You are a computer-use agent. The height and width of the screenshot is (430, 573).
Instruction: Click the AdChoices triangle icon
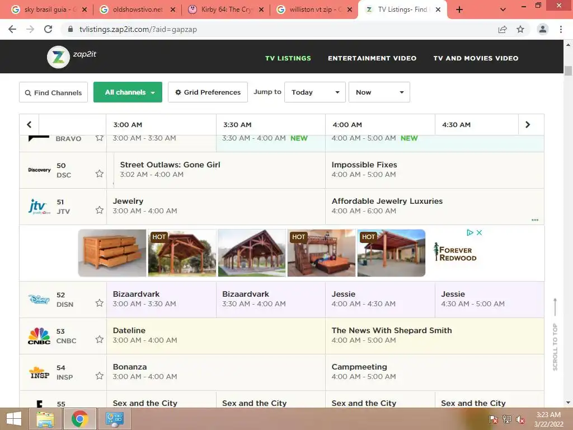click(x=470, y=232)
